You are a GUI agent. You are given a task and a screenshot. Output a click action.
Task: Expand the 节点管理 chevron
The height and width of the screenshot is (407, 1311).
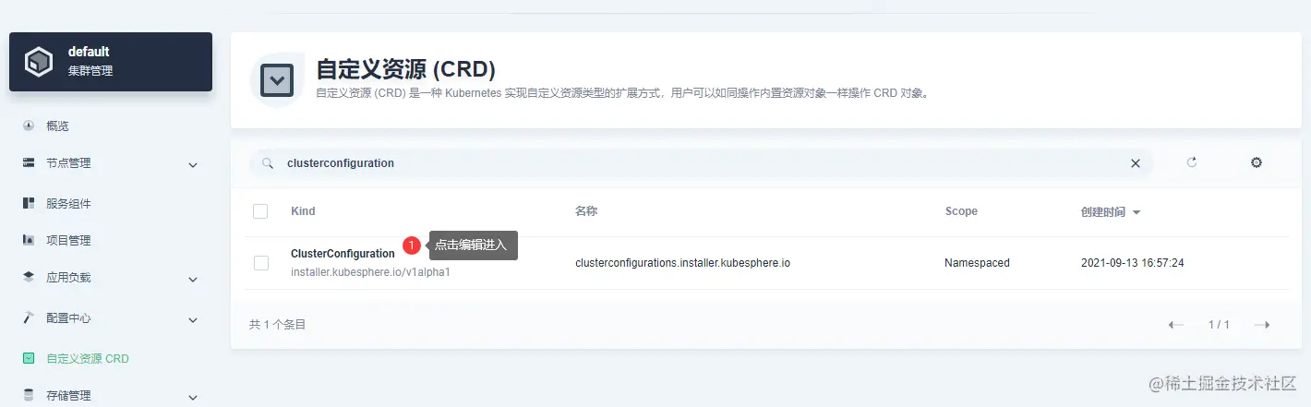pyautogui.click(x=193, y=165)
